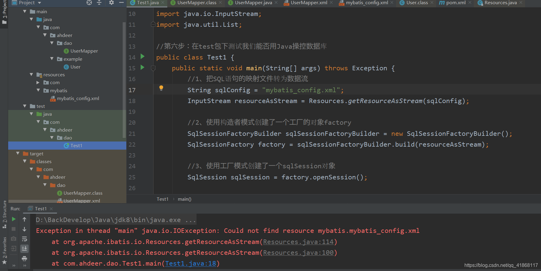Rerun Test1 with the green play button

click(x=14, y=219)
